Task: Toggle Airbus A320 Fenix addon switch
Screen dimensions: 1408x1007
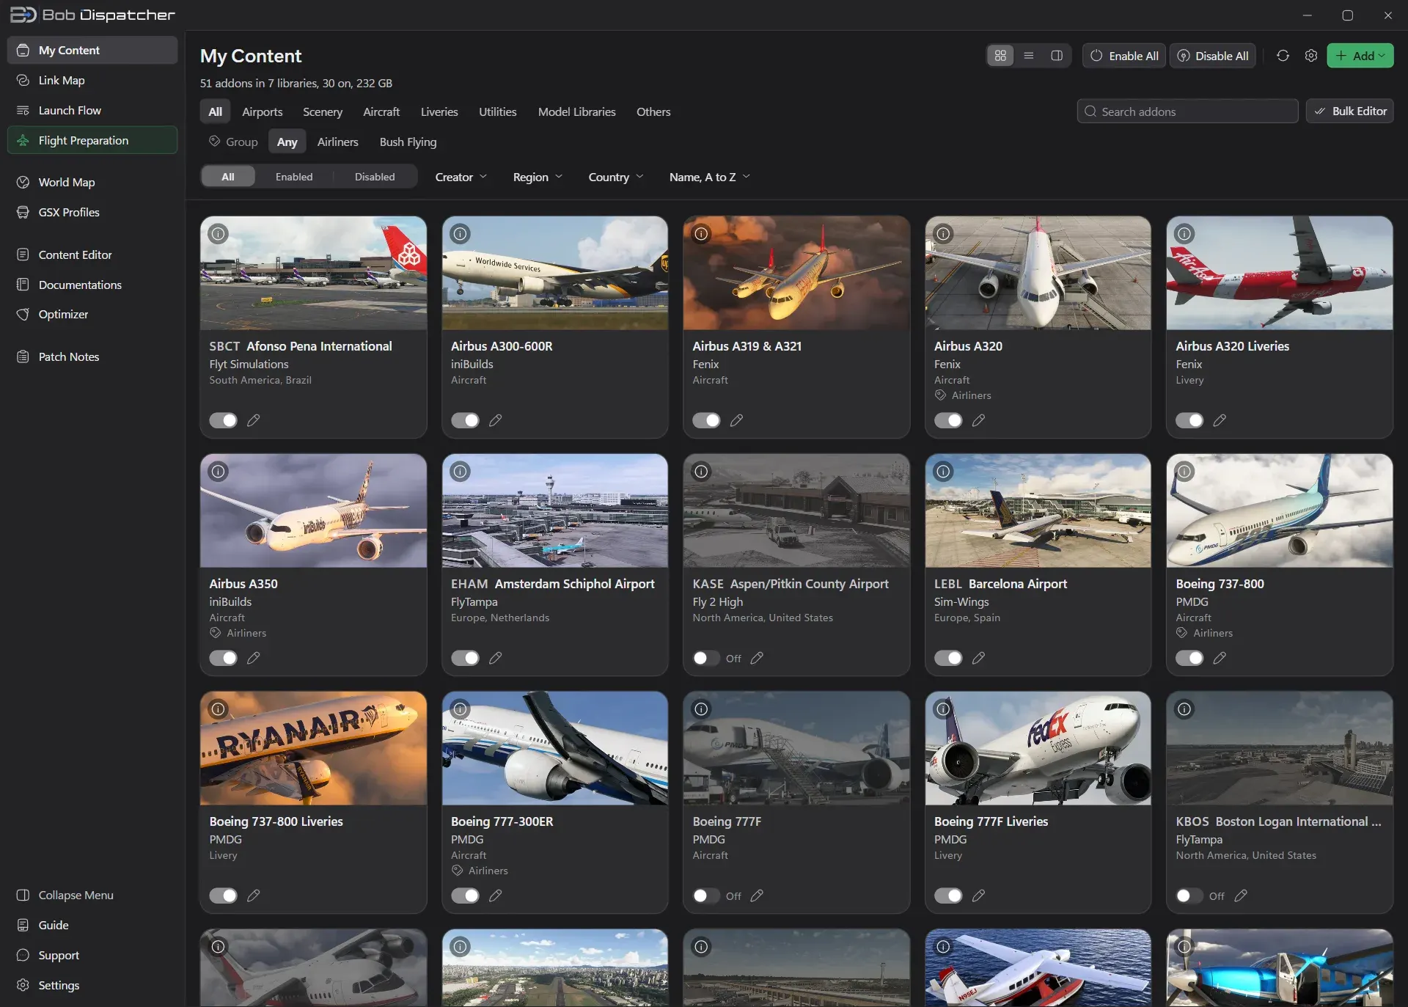Action: pyautogui.click(x=948, y=420)
